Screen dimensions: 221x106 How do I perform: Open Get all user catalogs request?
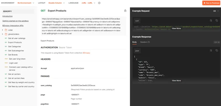[17, 38]
